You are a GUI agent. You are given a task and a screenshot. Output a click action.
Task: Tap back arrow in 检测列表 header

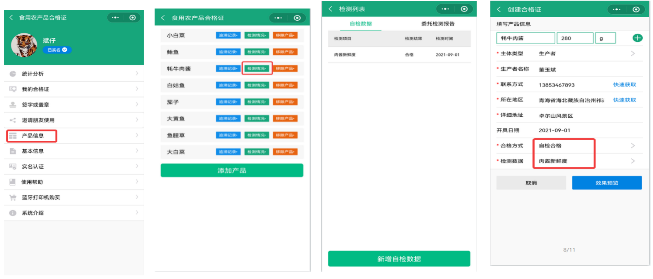pyautogui.click(x=330, y=9)
